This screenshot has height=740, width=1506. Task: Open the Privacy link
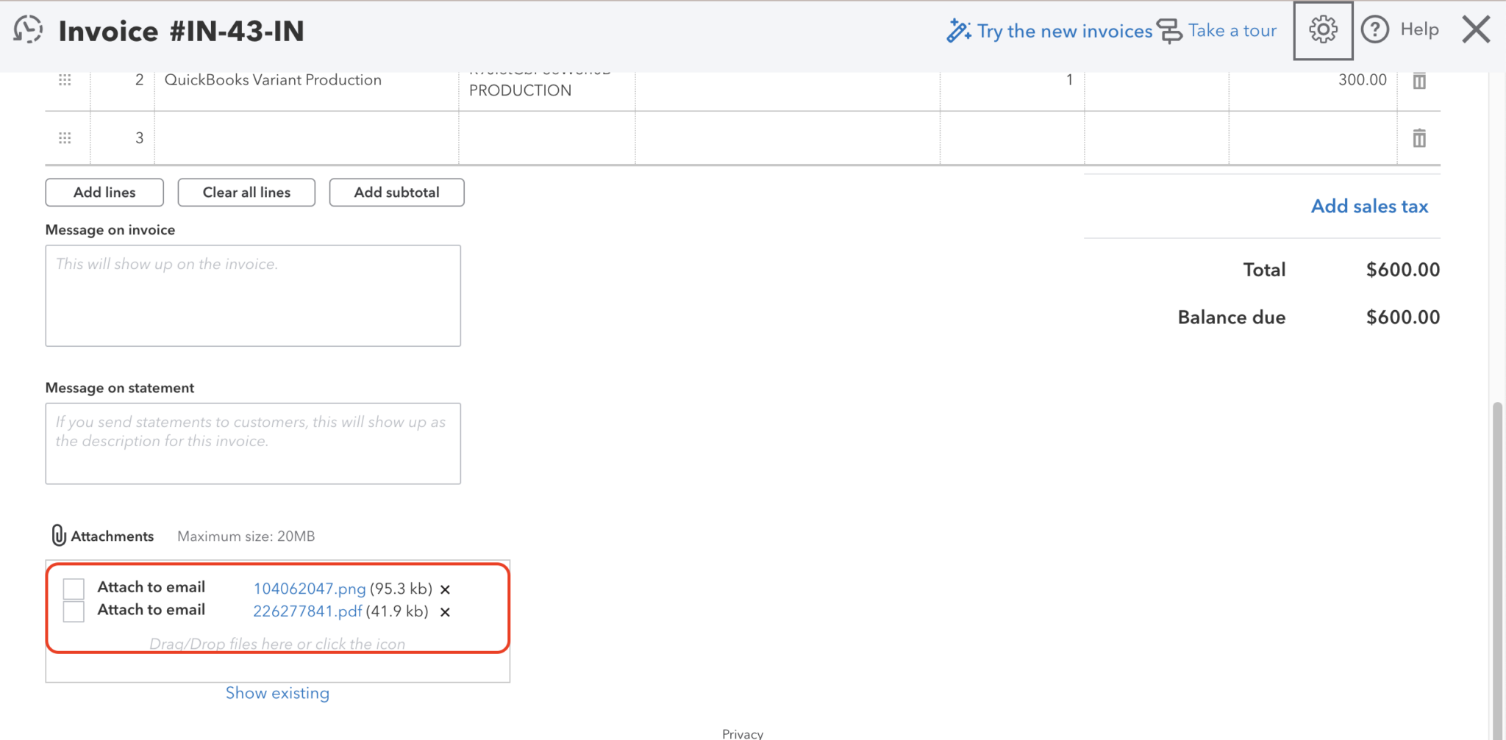(743, 733)
